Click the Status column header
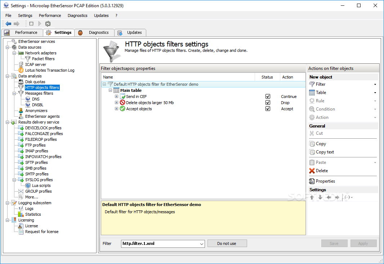 [267, 77]
